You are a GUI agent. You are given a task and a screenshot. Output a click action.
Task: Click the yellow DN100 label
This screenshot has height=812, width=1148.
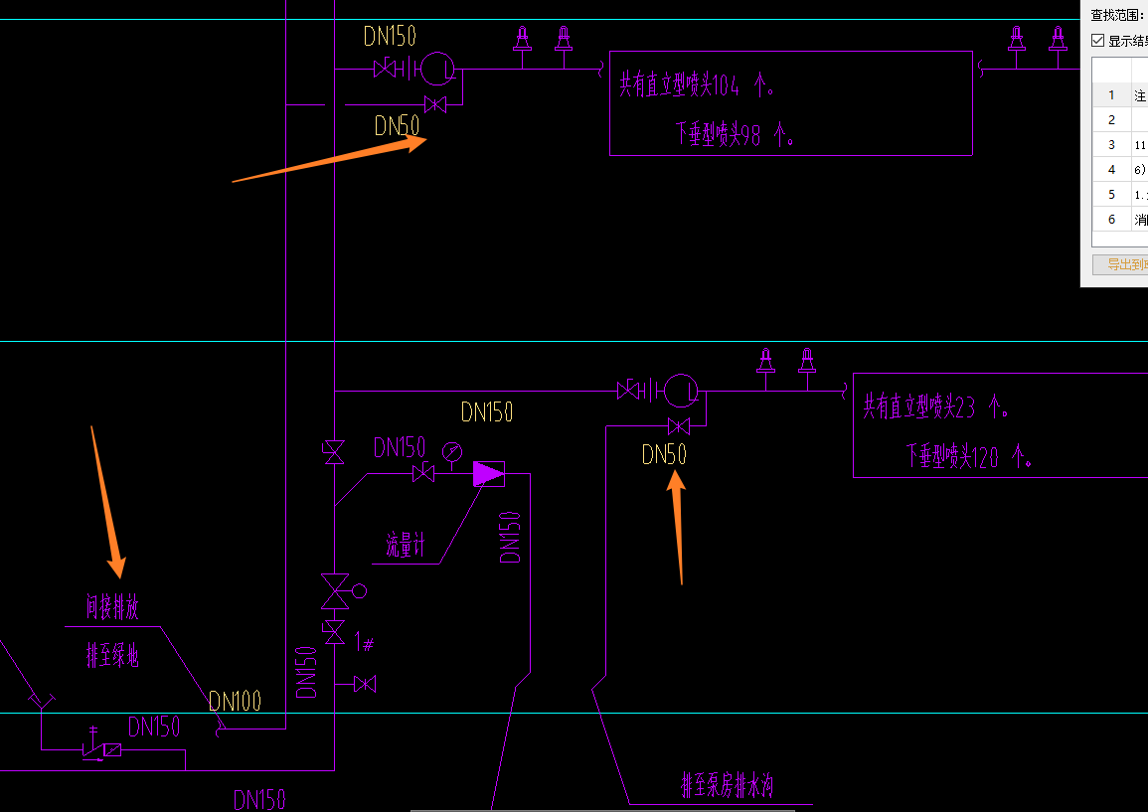(x=235, y=702)
